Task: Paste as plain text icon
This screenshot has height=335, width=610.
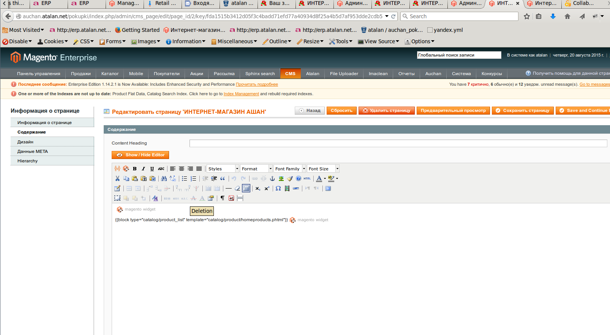Action: 144,178
